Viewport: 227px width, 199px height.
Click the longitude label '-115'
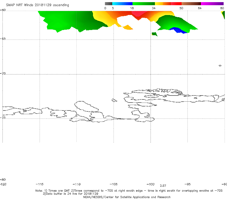(x=40, y=184)
